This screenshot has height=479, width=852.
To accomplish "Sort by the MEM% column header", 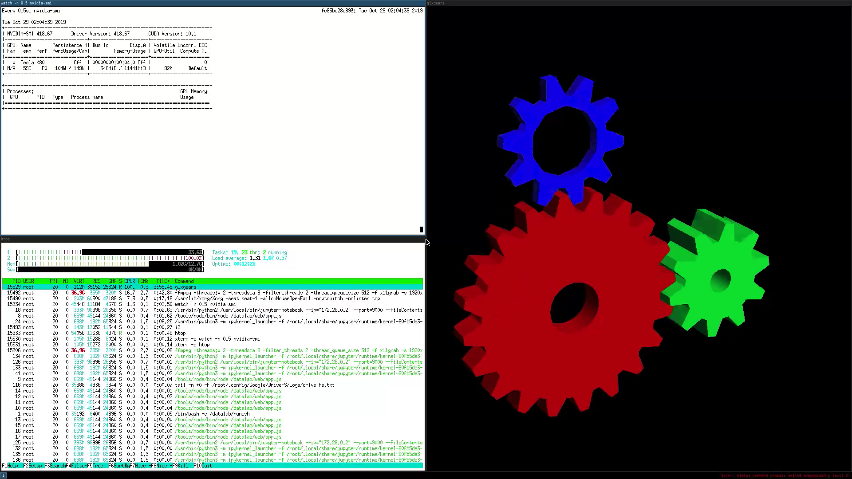I will [143, 281].
